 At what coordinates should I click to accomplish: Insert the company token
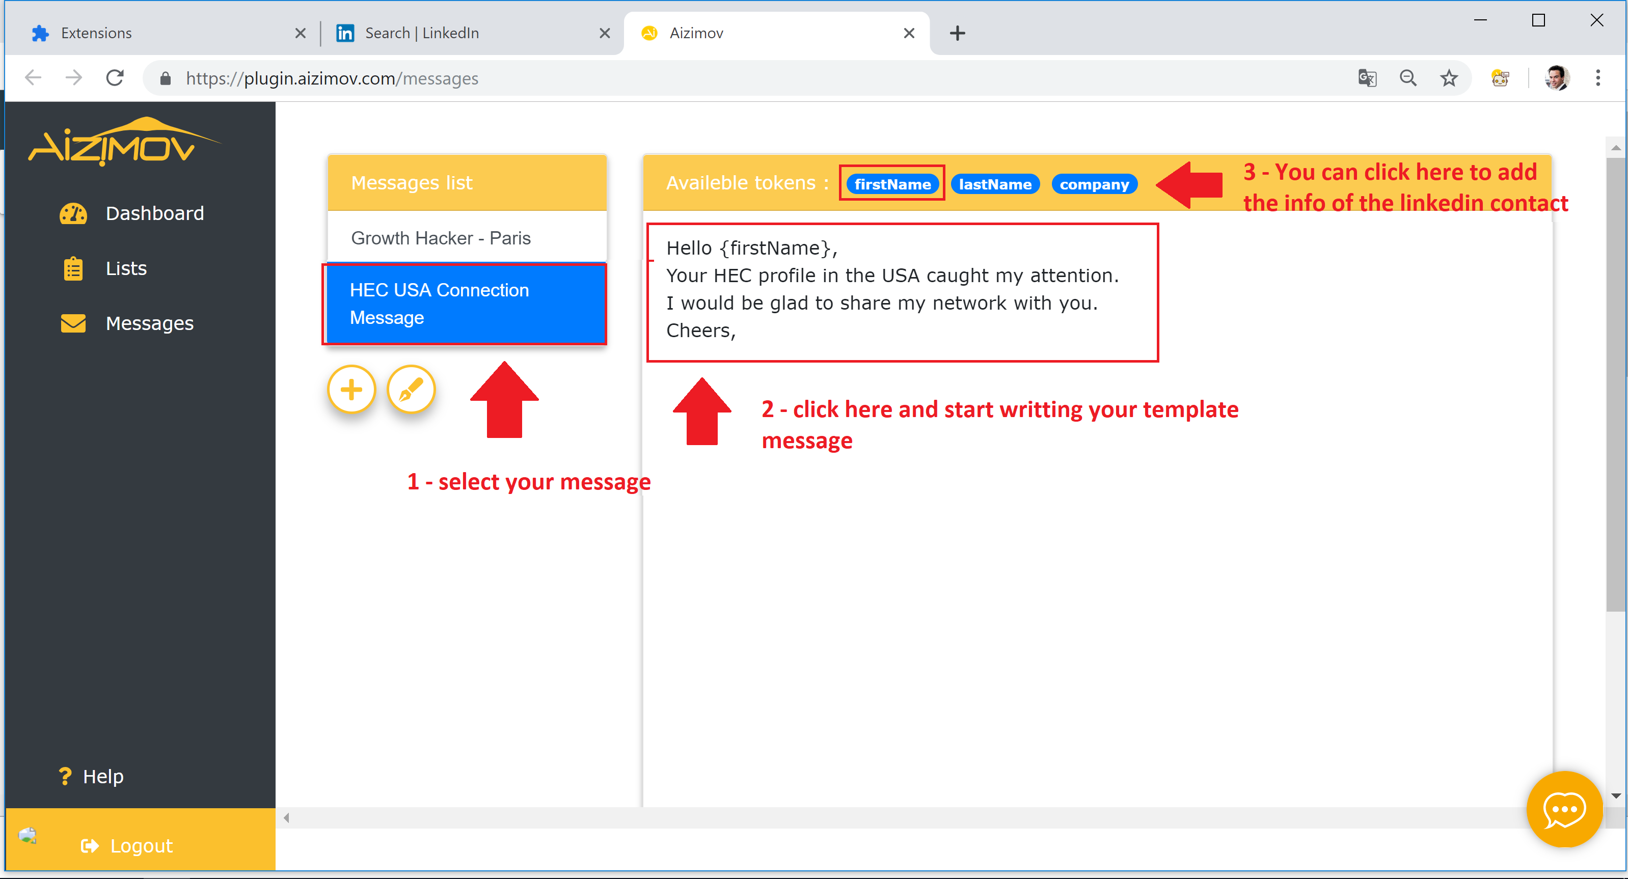click(x=1094, y=184)
